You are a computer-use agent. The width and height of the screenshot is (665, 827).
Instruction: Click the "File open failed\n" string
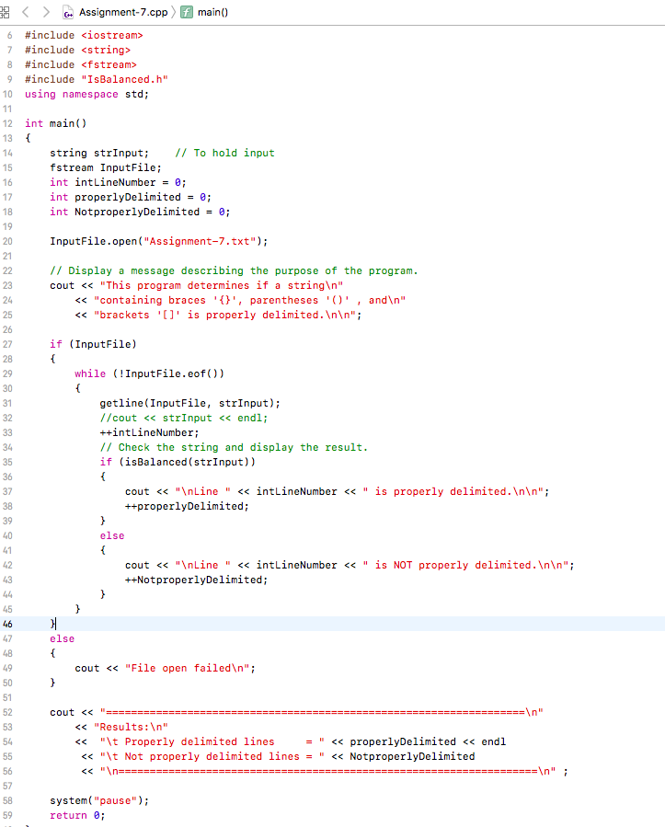coord(188,668)
